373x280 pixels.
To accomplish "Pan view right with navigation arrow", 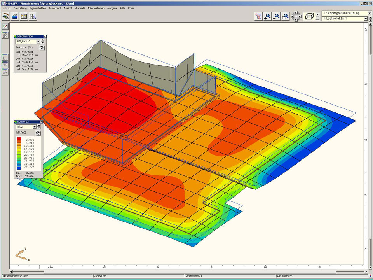I will pyautogui.click(x=300, y=16).
